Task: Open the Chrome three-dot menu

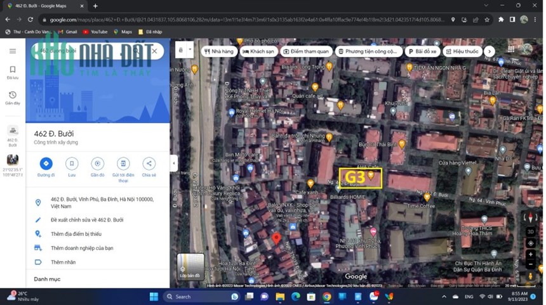Action: pos(535,20)
